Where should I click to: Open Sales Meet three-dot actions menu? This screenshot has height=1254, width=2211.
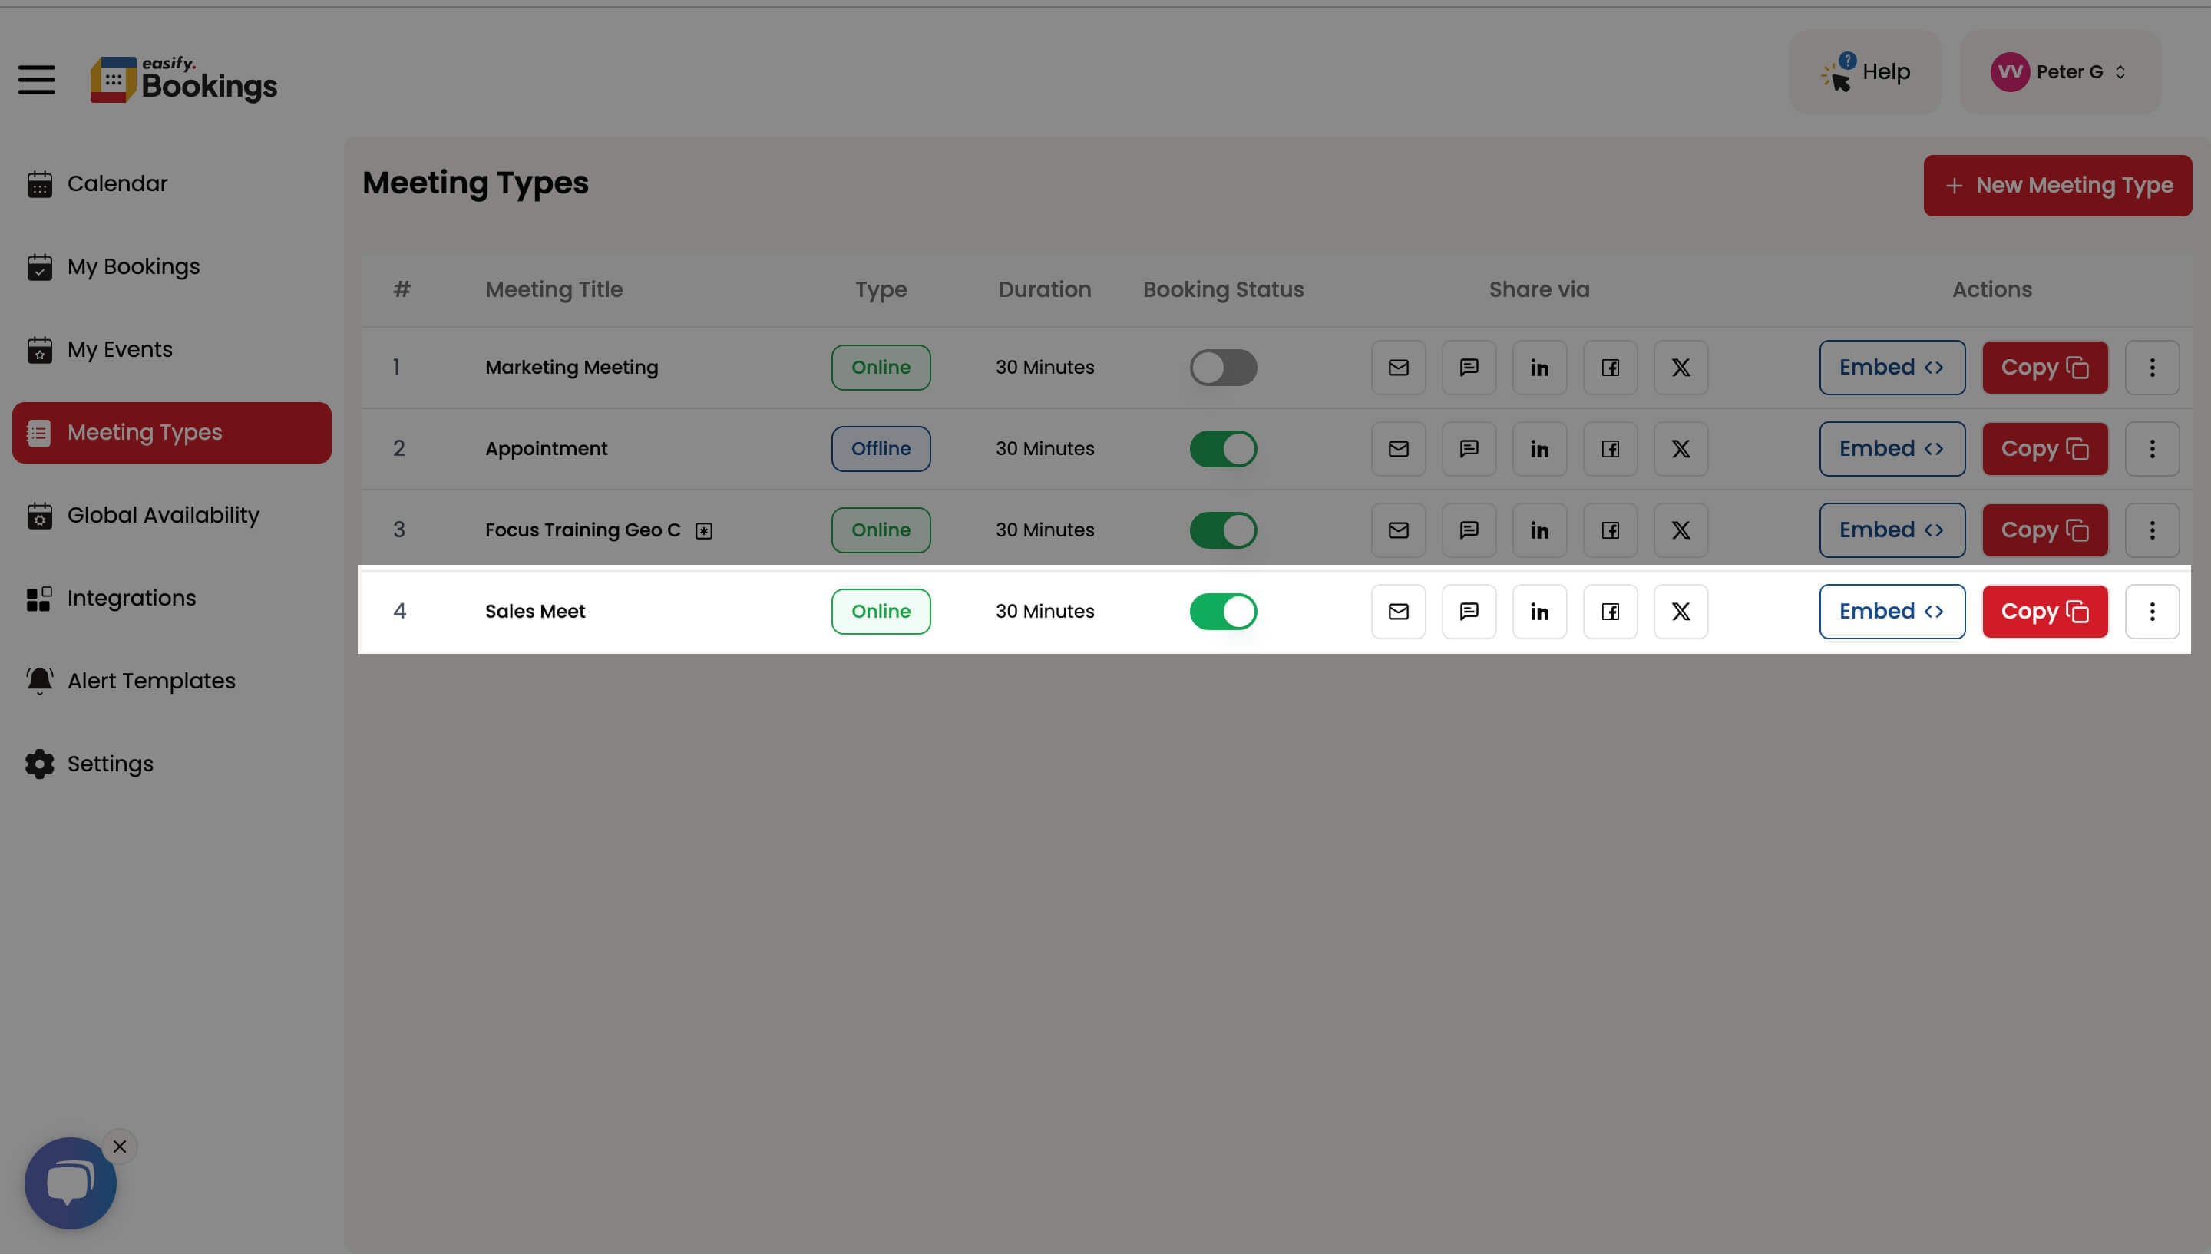(x=2152, y=612)
